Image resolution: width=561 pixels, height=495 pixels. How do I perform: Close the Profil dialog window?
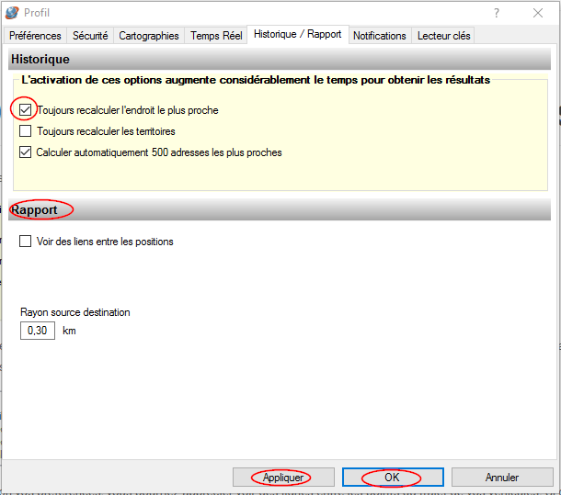coord(538,13)
